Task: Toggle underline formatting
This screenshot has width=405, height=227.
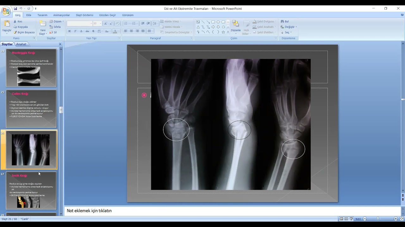Action: point(81,31)
